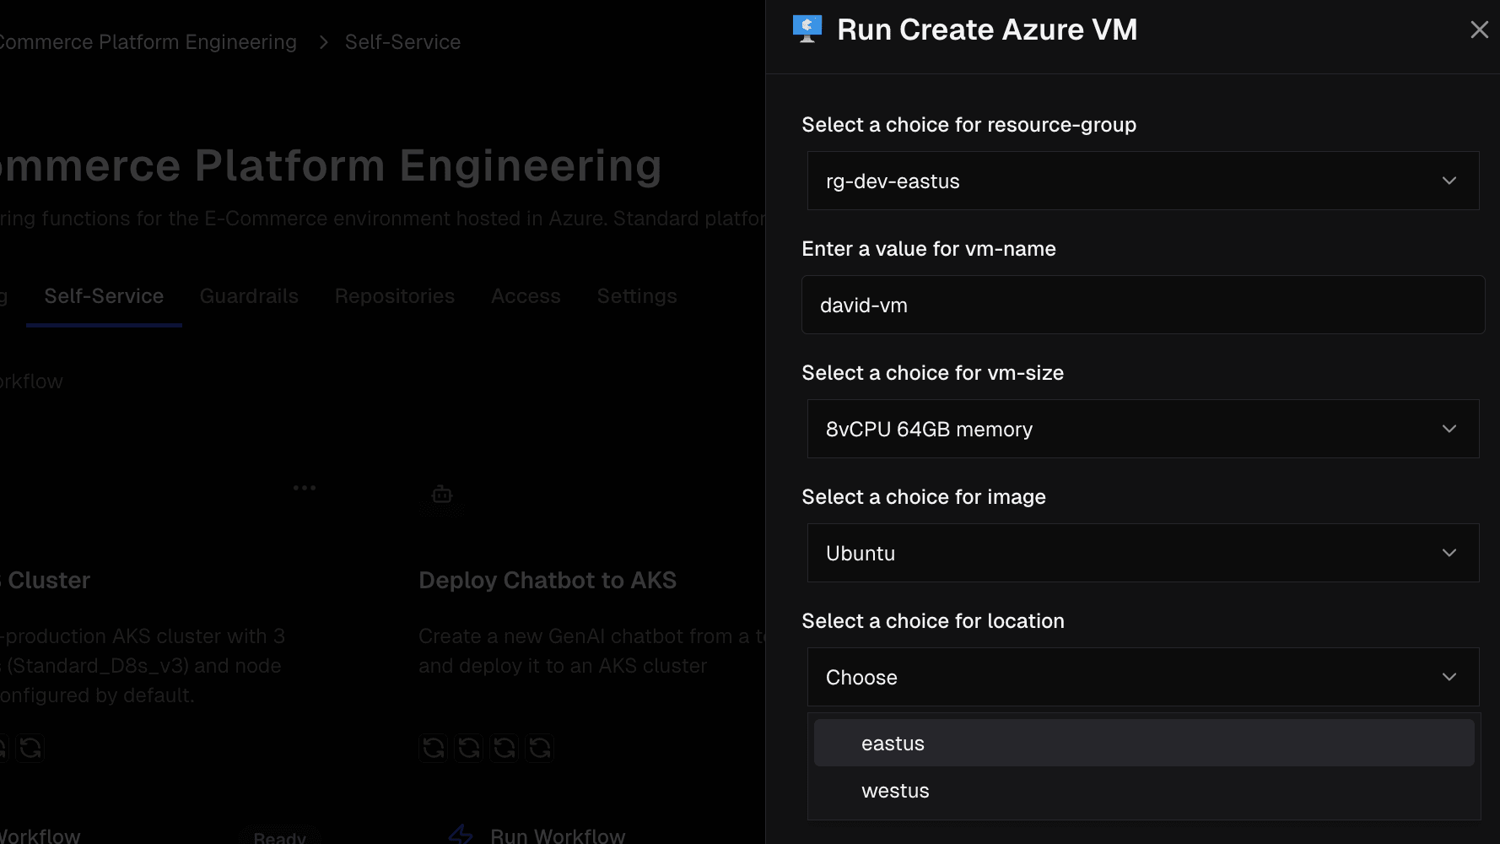Expand the vm-size dropdown
The image size is (1500, 844).
pos(1142,429)
